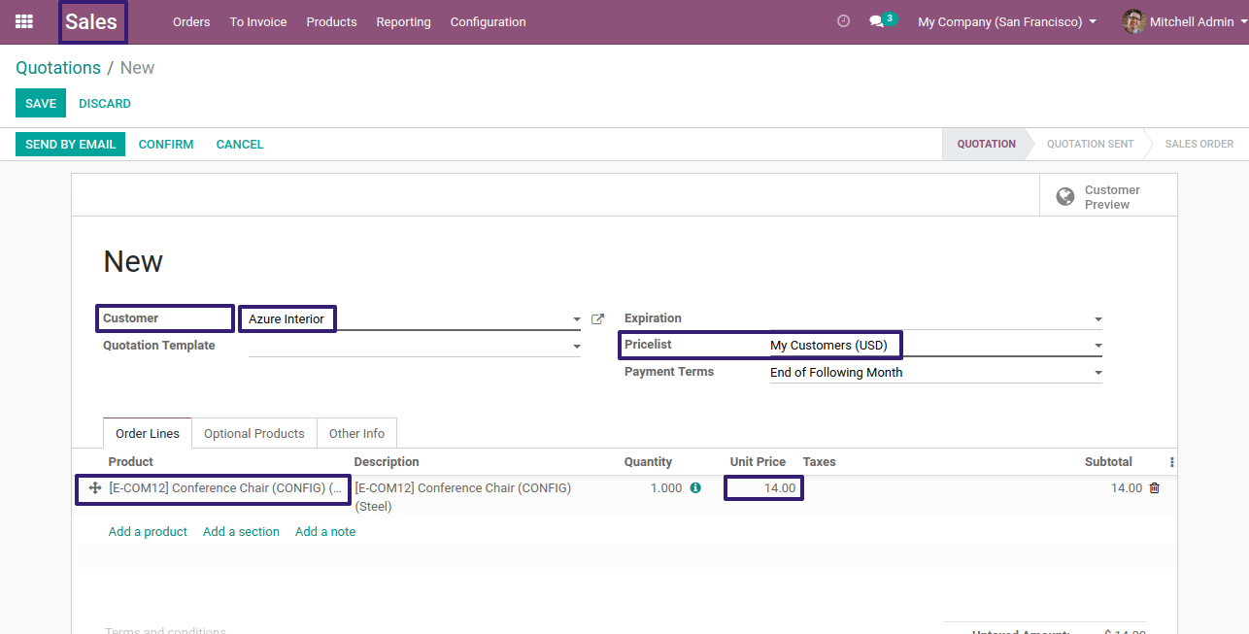Screen dimensions: 1249x634
Task: Switch to the Optional Products tab
Action: click(254, 433)
